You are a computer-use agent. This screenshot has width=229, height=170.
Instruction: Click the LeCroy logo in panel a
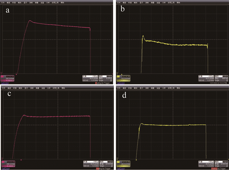coord(6,83)
